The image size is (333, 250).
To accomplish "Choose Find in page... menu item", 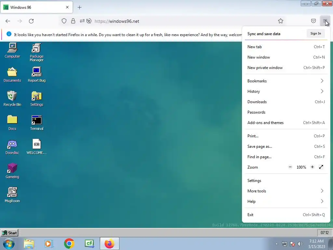I will point(286,157).
